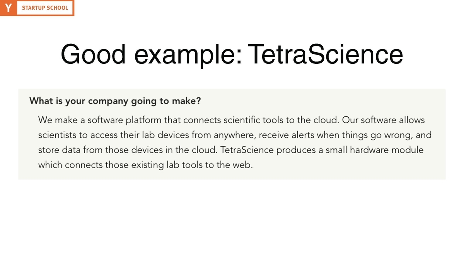464x261 pixels.
Task: Click the line starting "We make a software platform"
Action: (231, 120)
